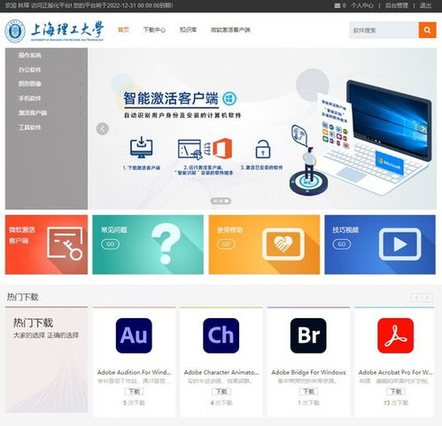Open the 微软激活客户端 nav tab
The width and height of the screenshot is (442, 426).
coord(230,30)
